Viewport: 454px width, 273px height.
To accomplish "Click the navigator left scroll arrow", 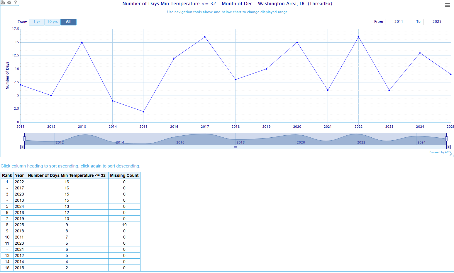I will tap(23, 147).
